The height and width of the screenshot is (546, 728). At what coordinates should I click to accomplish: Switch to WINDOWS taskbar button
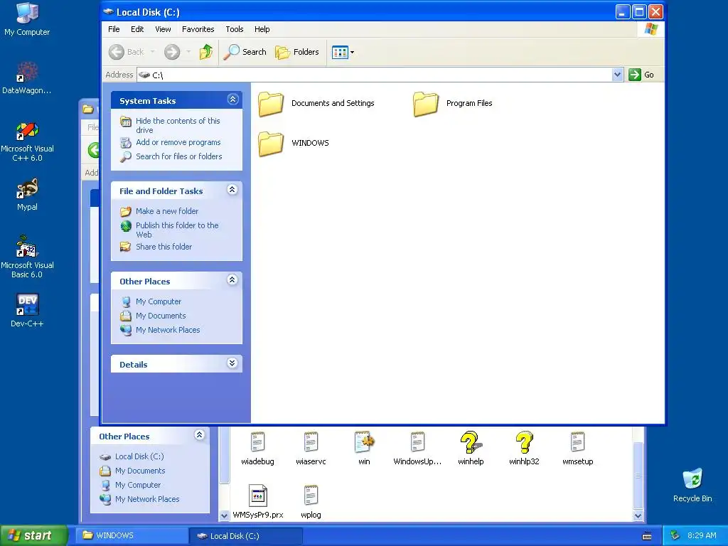coord(132,536)
